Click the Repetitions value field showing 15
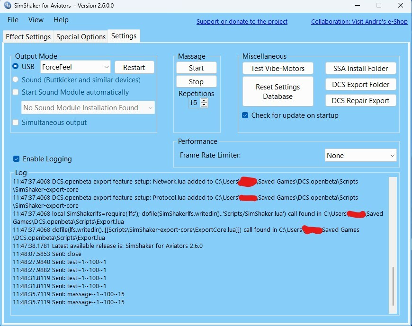Image resolution: width=412 pixels, height=326 pixels. pos(194,103)
